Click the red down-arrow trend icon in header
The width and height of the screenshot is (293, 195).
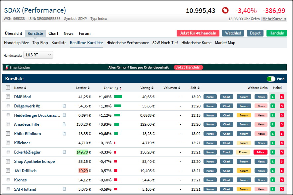click(x=225, y=11)
